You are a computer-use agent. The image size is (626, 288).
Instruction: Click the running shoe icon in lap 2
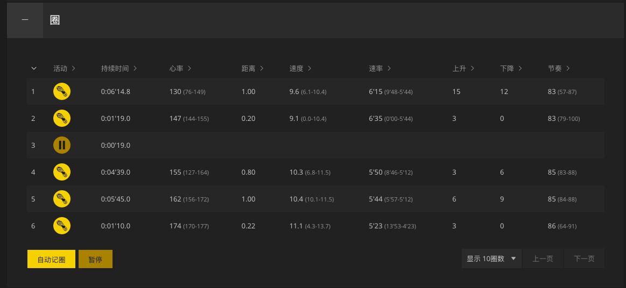pyautogui.click(x=62, y=118)
